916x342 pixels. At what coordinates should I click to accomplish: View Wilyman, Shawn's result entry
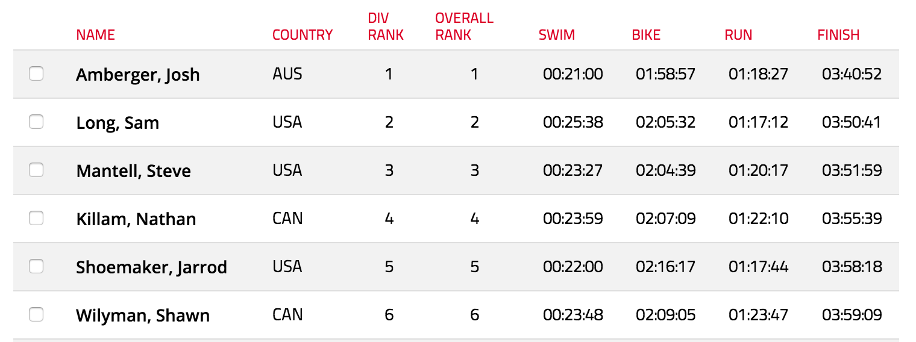click(143, 316)
